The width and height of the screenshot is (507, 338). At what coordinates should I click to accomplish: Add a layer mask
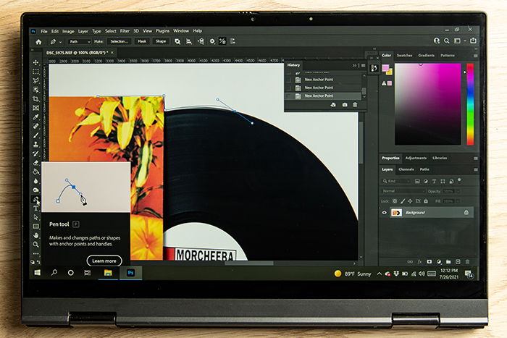tap(430, 262)
